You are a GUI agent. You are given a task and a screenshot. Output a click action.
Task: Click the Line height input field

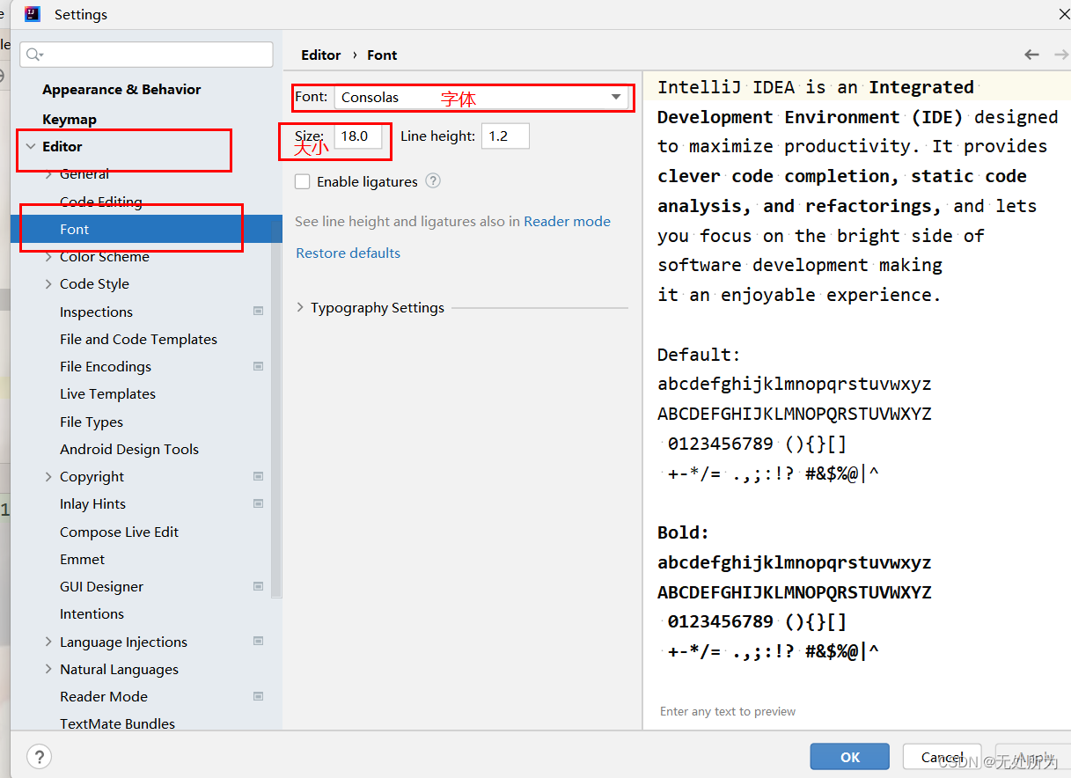click(505, 136)
